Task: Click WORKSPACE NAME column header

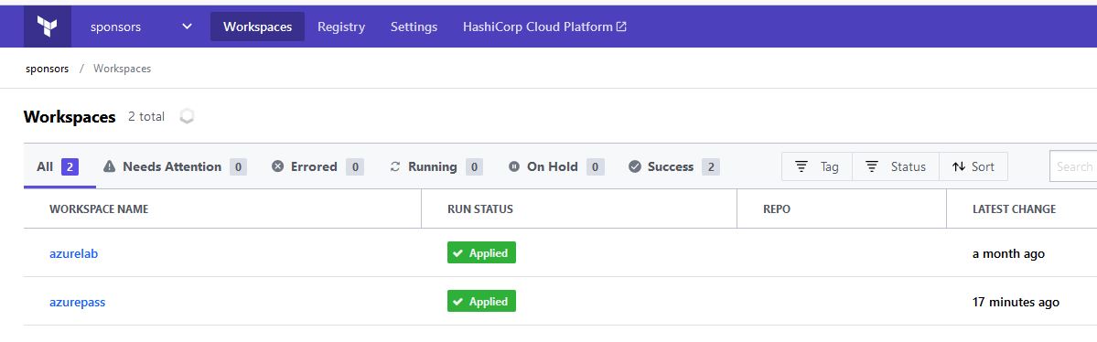Action: 99,209
